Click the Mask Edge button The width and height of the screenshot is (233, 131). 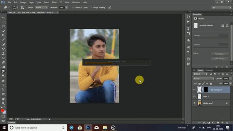click(x=220, y=54)
